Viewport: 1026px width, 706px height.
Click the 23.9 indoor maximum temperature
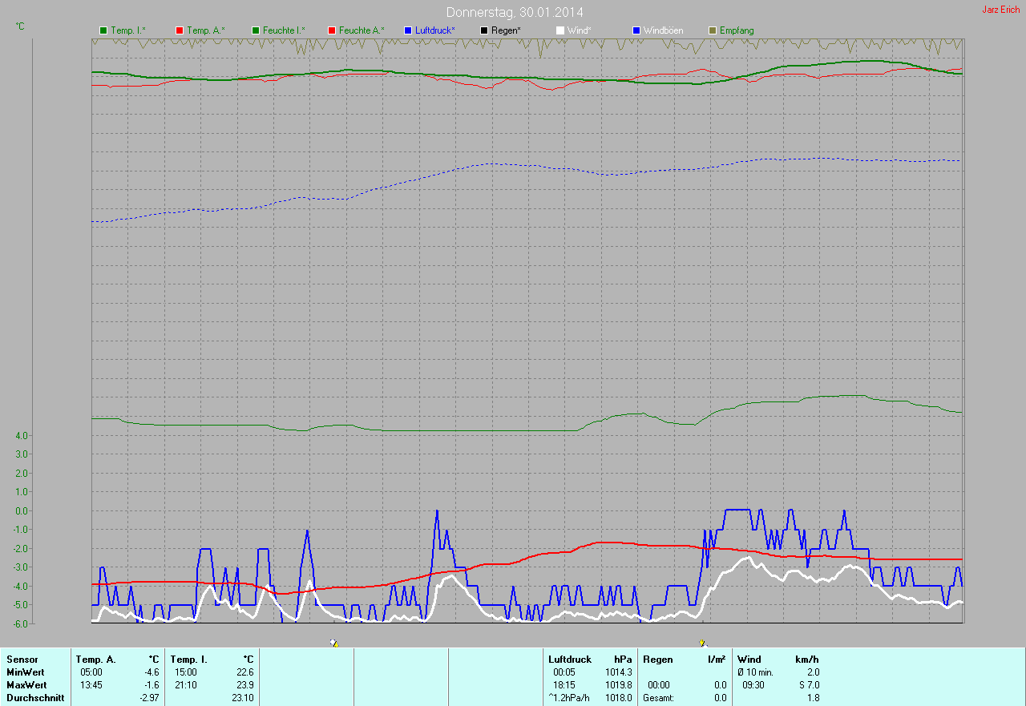[x=245, y=685]
